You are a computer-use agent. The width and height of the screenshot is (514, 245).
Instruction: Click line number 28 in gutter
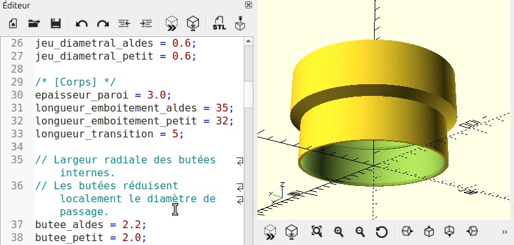click(17, 69)
